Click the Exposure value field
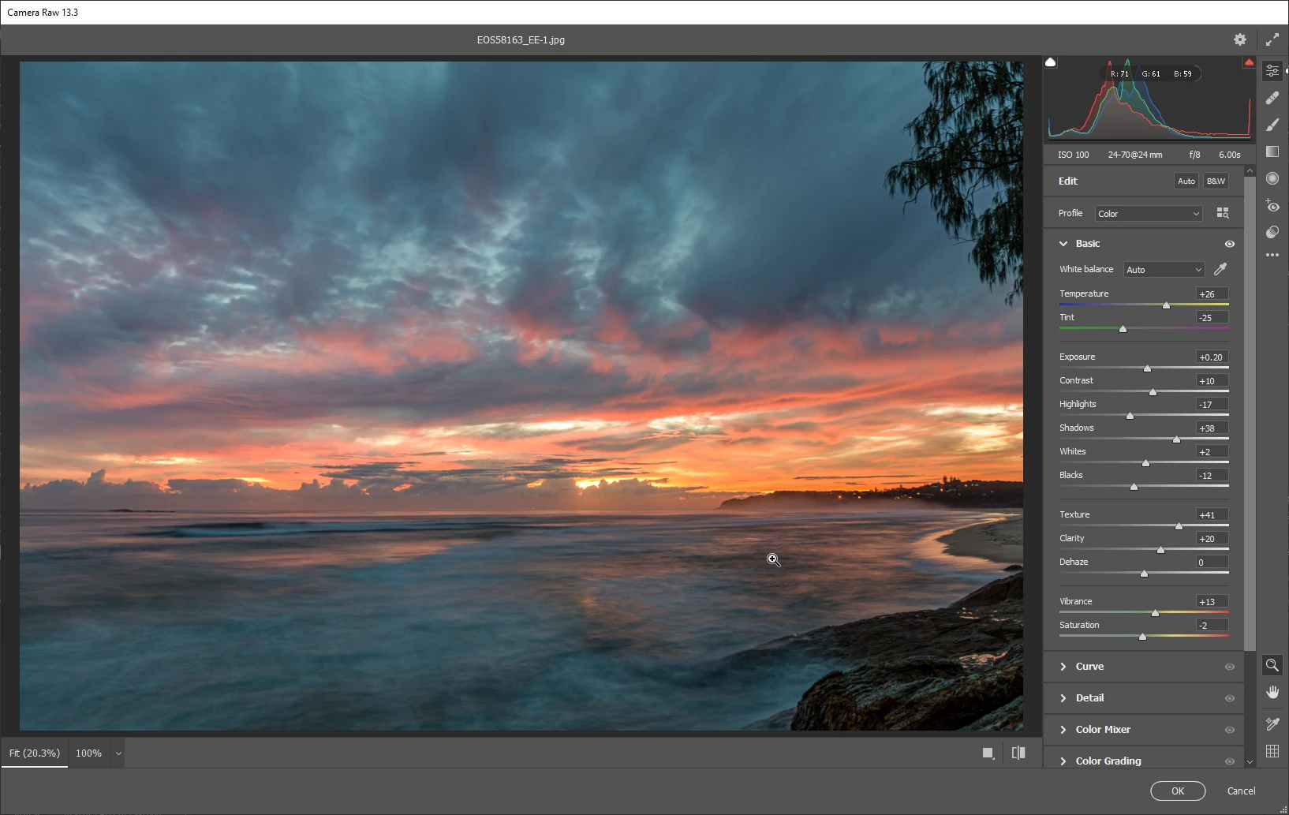Screen dimensions: 1289x815 tap(1212, 357)
